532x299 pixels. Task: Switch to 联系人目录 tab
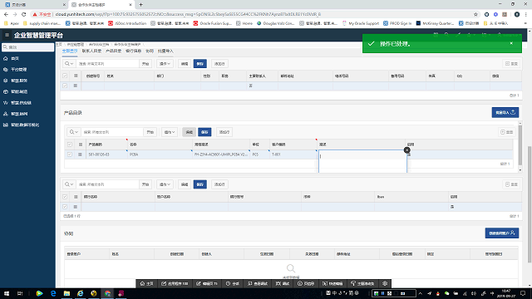coord(91,51)
